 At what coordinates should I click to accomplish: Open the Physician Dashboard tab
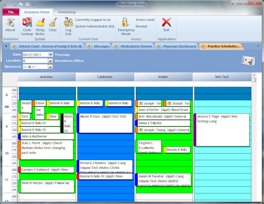click(177, 46)
